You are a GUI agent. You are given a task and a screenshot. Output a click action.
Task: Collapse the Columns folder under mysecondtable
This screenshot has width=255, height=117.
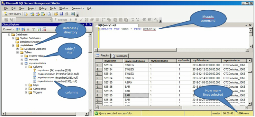26,67
